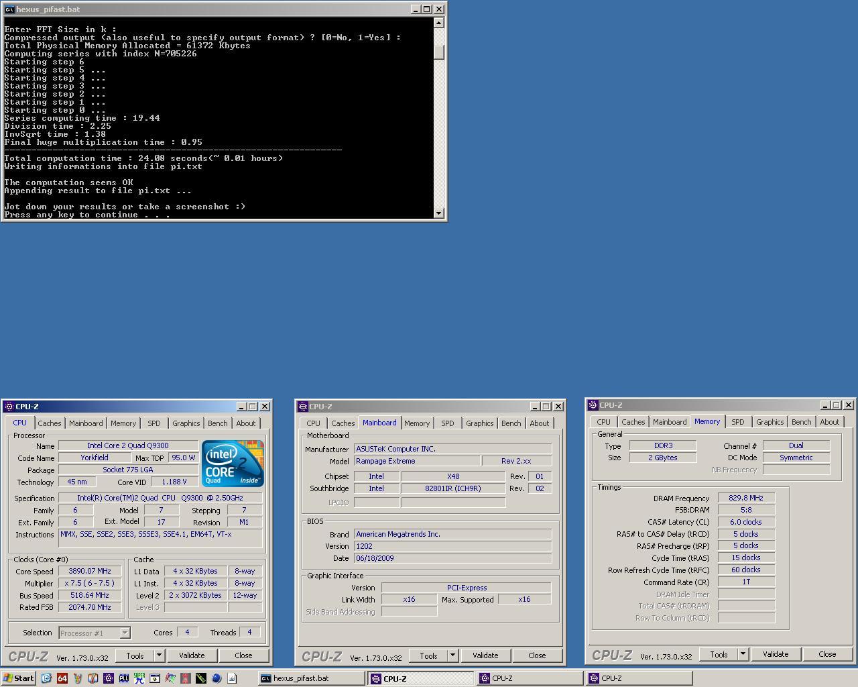Image resolution: width=858 pixels, height=687 pixels.
Task: Switch to Caches tab in CPU window
Action: click(x=50, y=423)
